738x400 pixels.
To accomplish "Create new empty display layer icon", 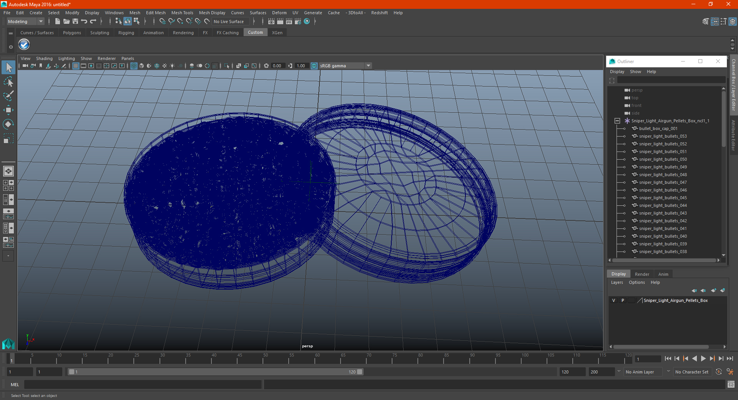I will 714,290.
